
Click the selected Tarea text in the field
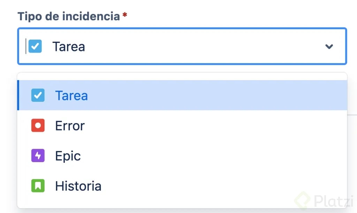[69, 46]
